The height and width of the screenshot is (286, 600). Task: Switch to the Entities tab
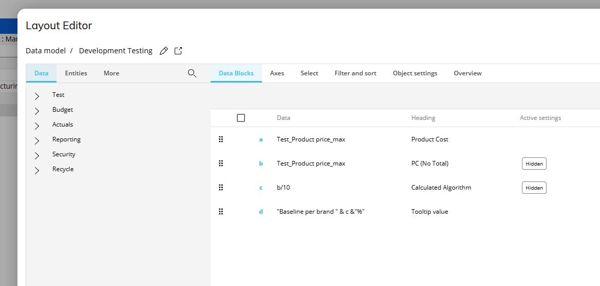point(76,73)
